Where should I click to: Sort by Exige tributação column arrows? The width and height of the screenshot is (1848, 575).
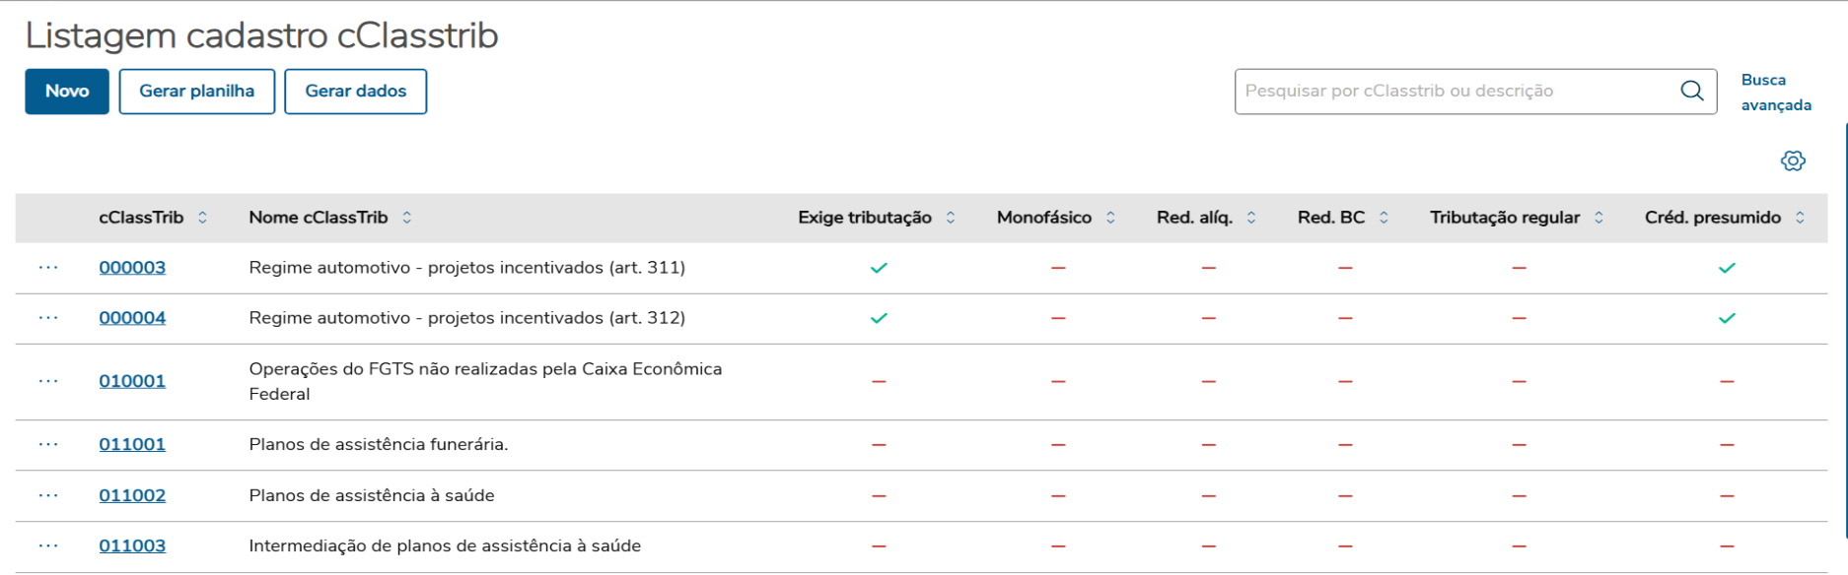pyautogui.click(x=950, y=218)
